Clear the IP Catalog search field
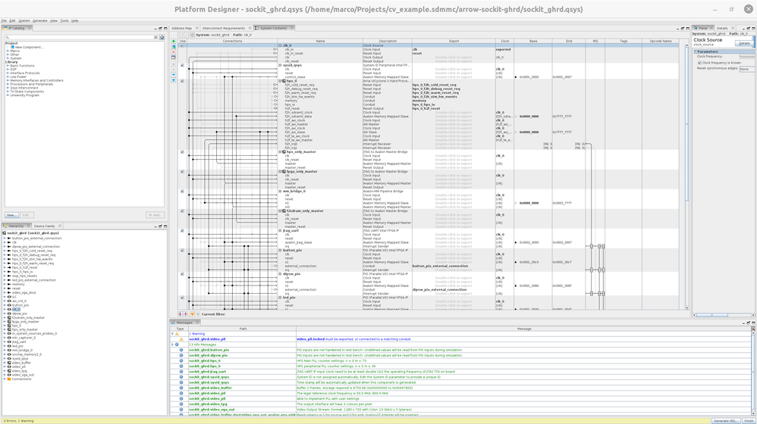 (156, 37)
